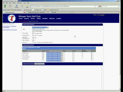Open the USGA Section 3 The Player link

point(10,30)
